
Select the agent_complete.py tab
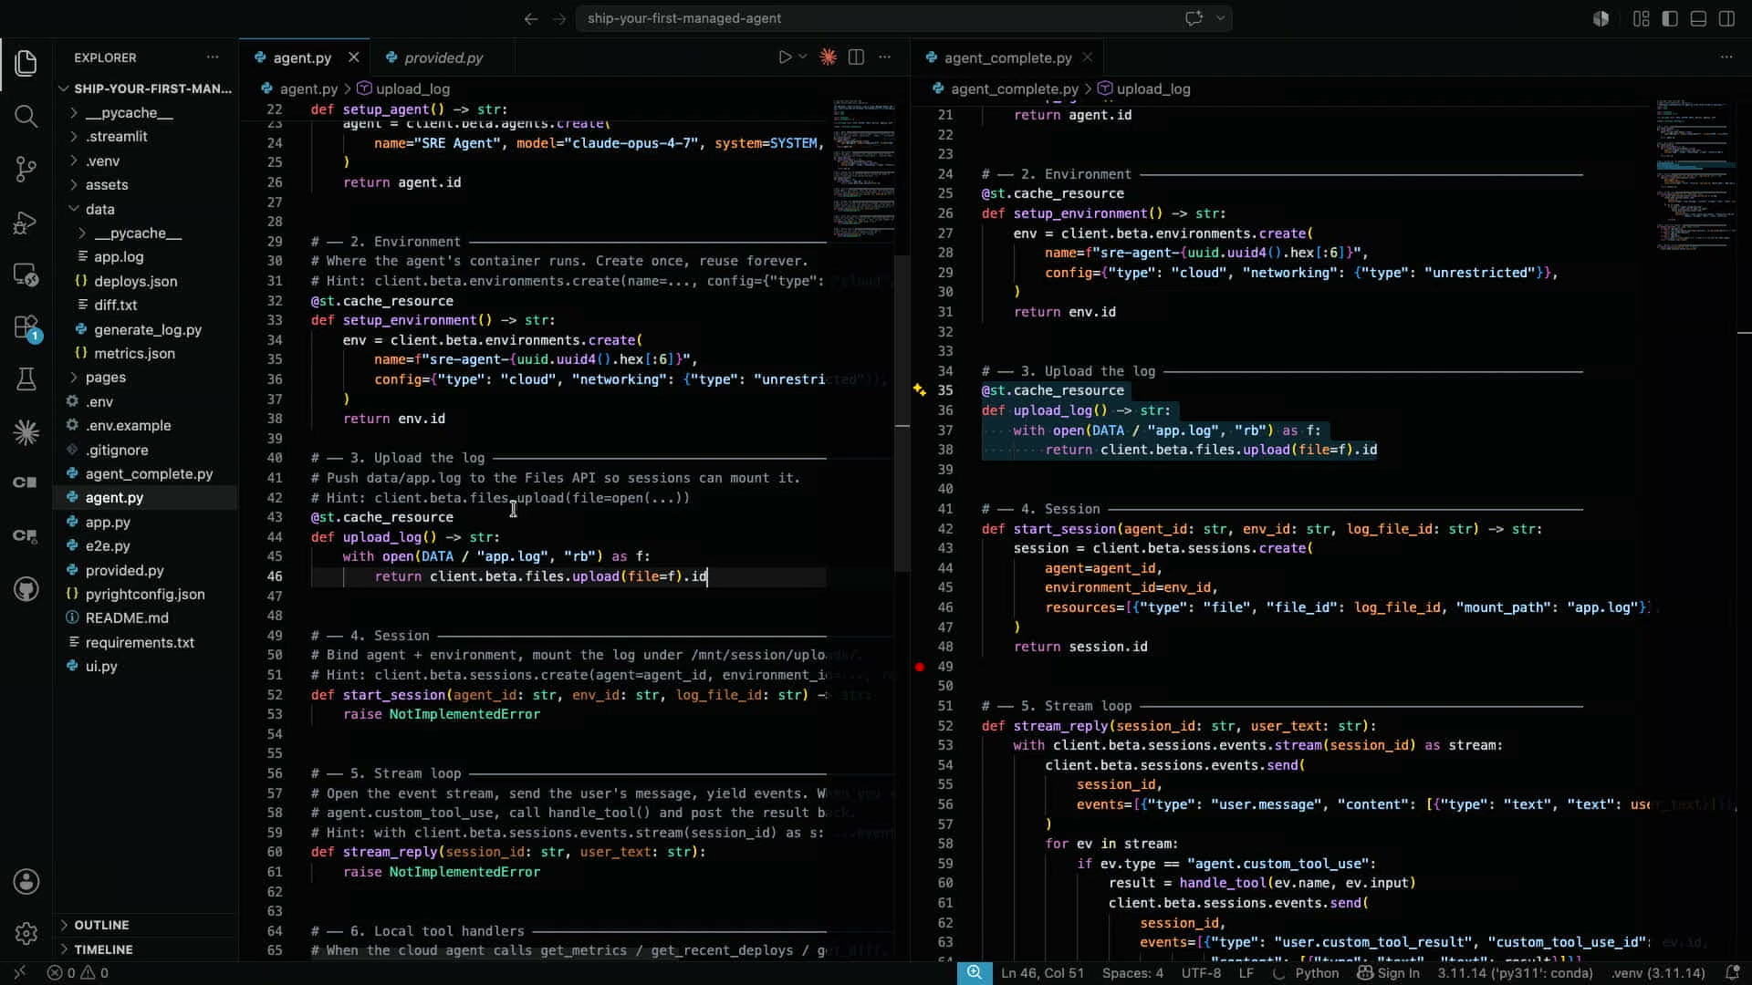tap(1007, 57)
